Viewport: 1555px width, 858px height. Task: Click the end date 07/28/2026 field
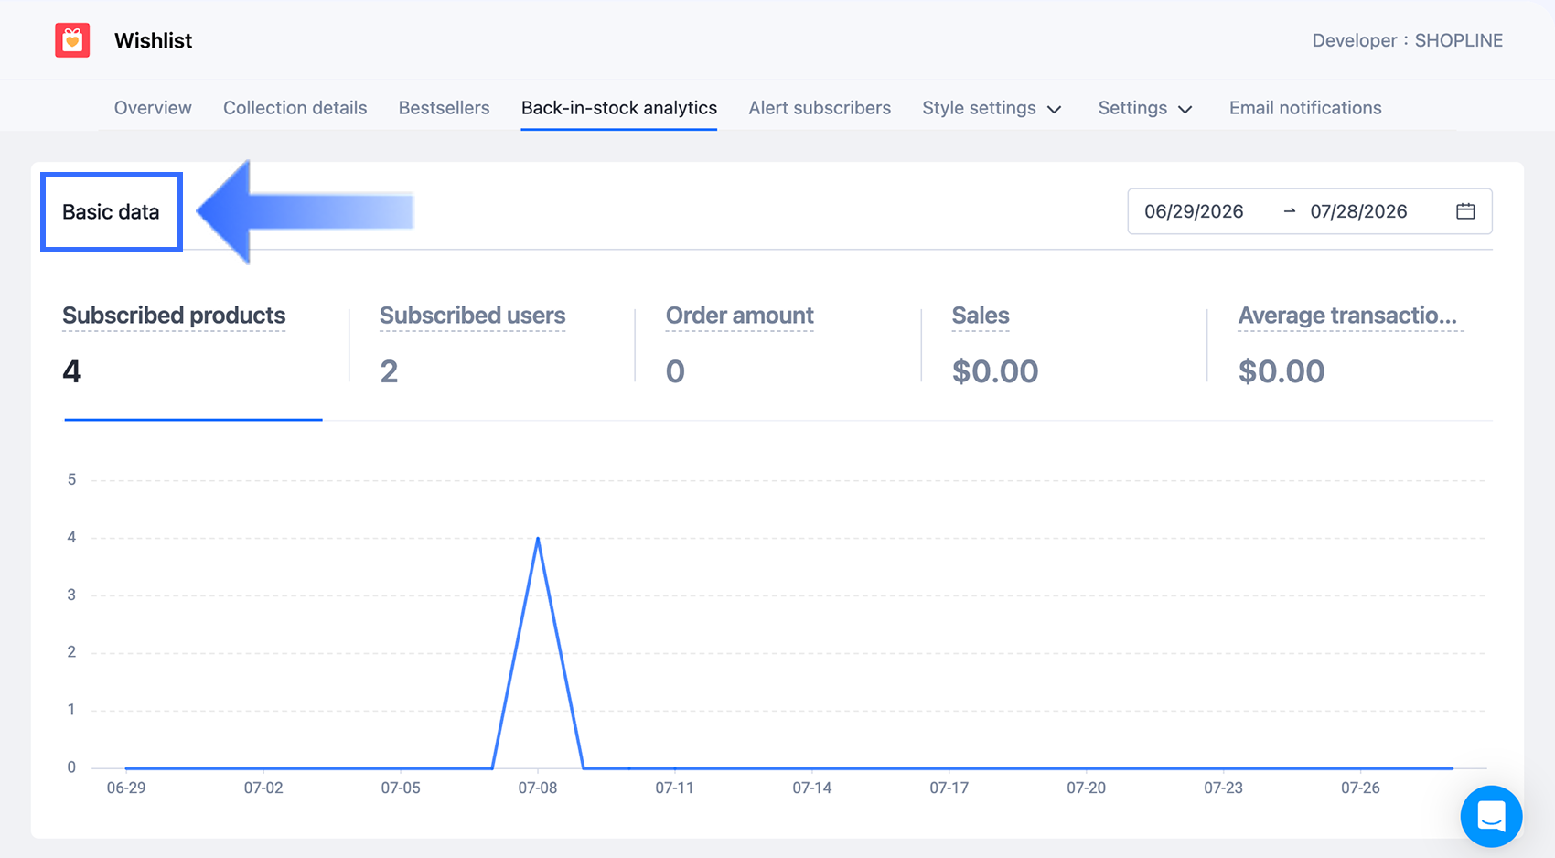point(1358,211)
